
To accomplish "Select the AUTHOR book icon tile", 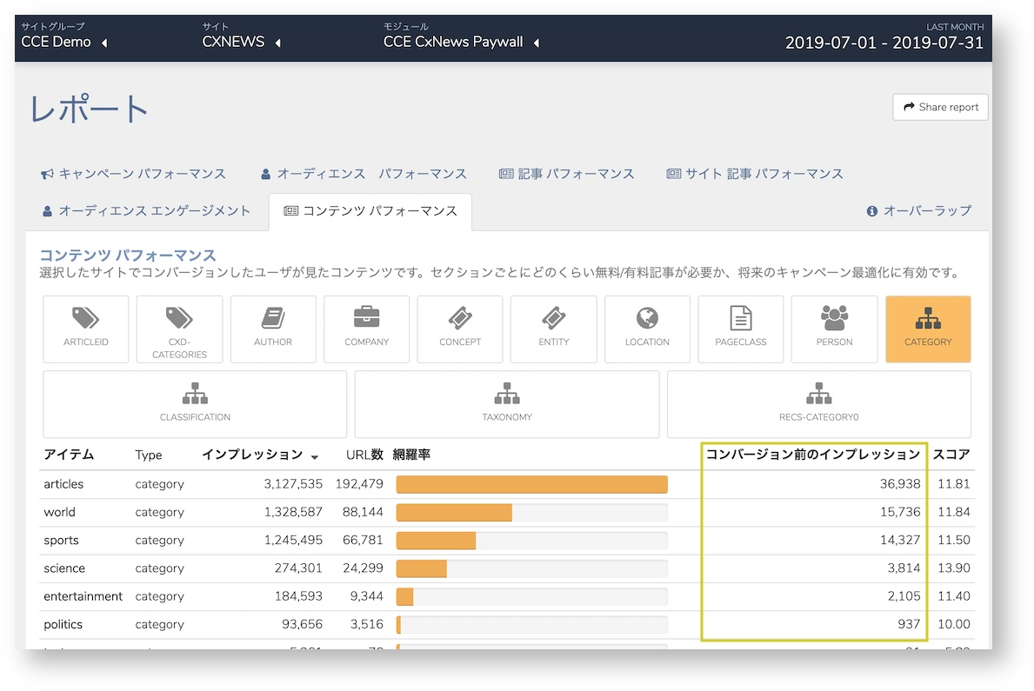I will [x=273, y=329].
